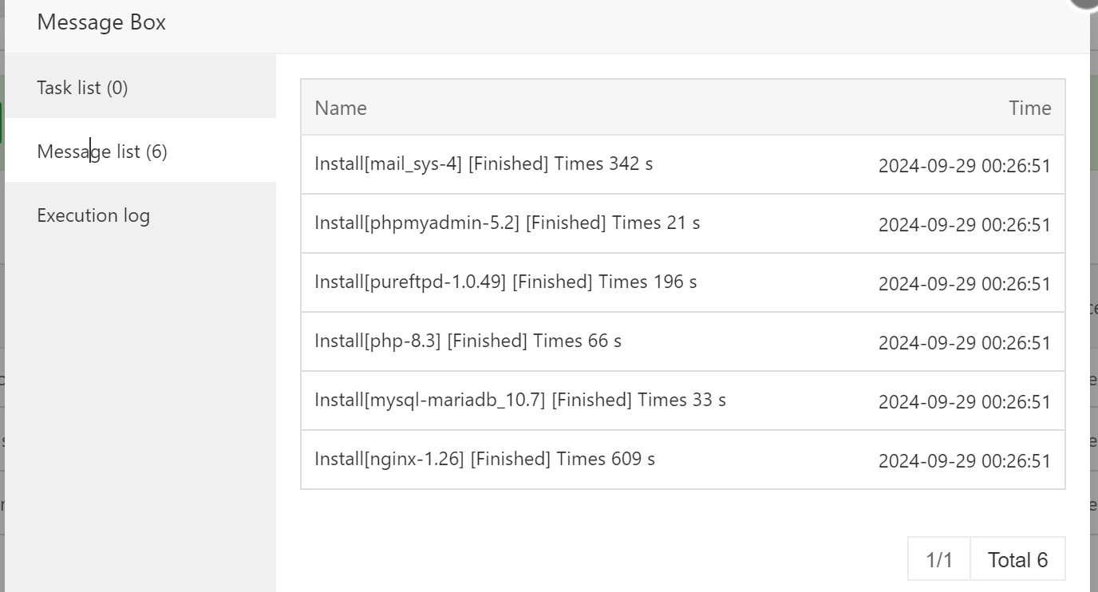Click the timestamp in the pureftpd row

[x=964, y=284]
